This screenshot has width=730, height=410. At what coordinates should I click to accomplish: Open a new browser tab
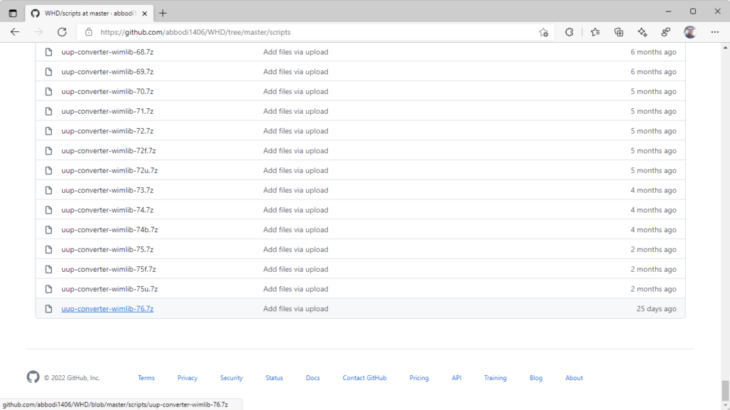pos(163,13)
